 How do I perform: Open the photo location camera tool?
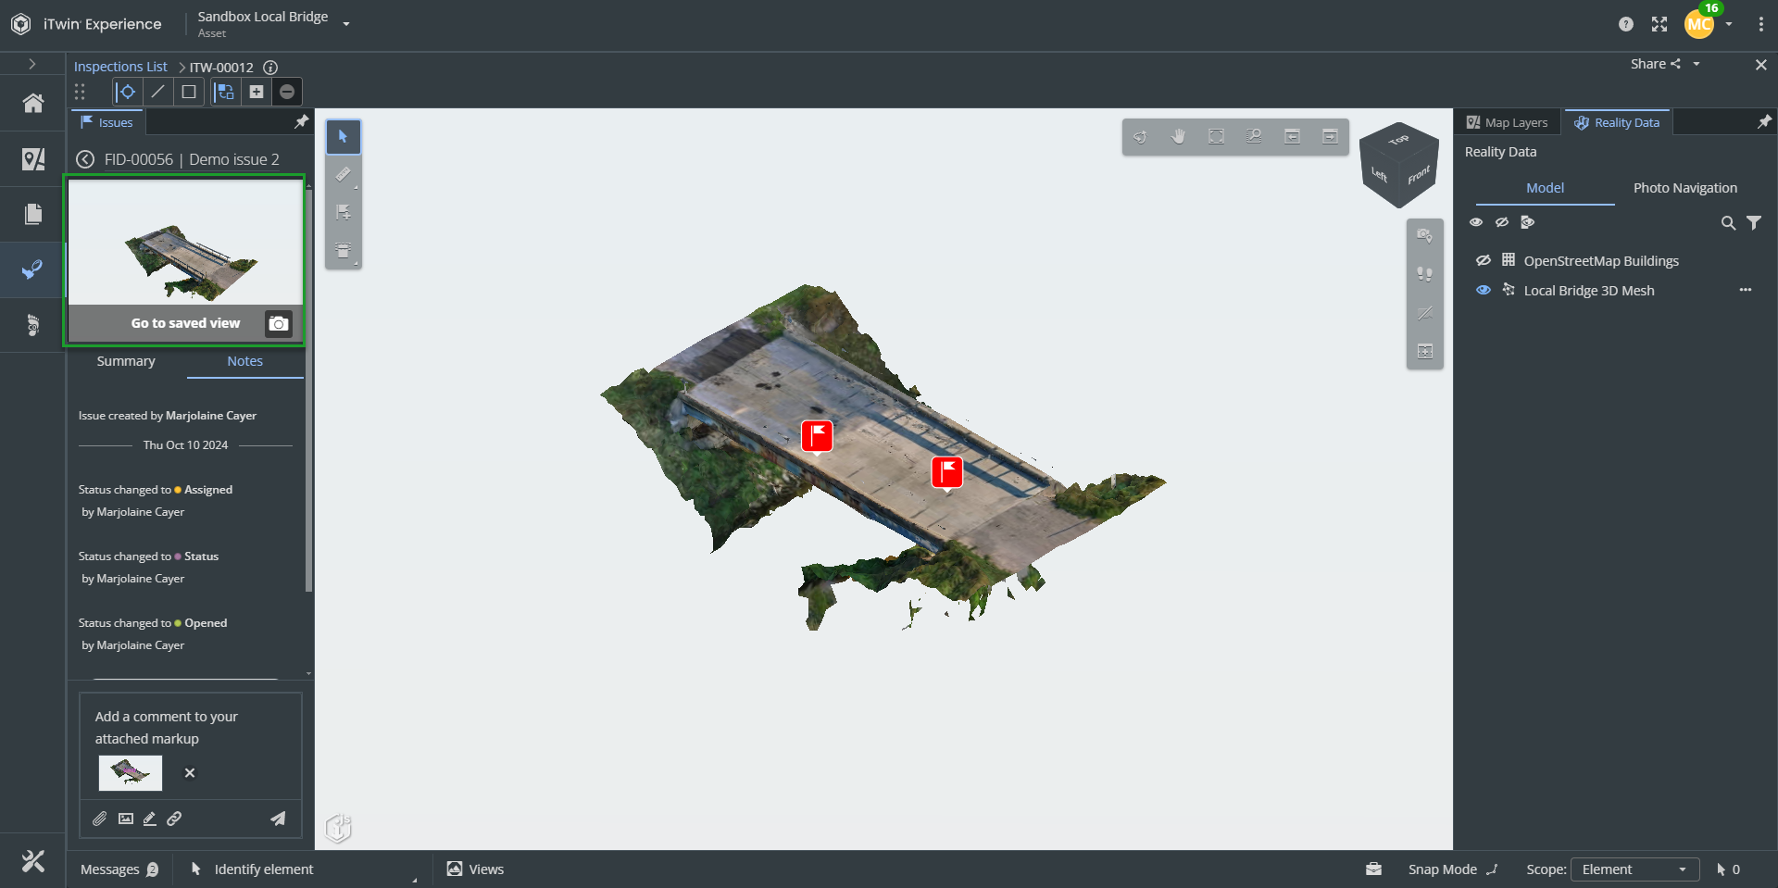click(x=1425, y=234)
